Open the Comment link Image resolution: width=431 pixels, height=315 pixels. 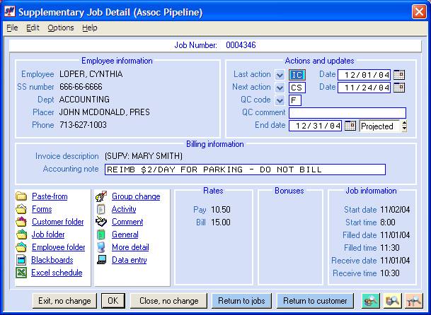coord(127,222)
